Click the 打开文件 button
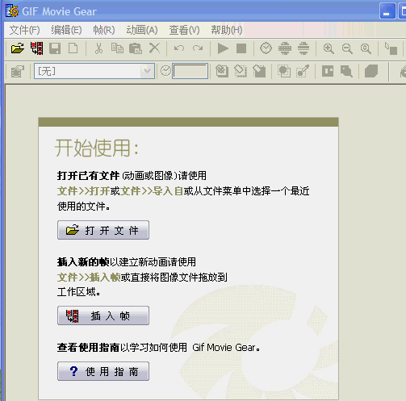The height and width of the screenshot is (401, 406). (103, 230)
